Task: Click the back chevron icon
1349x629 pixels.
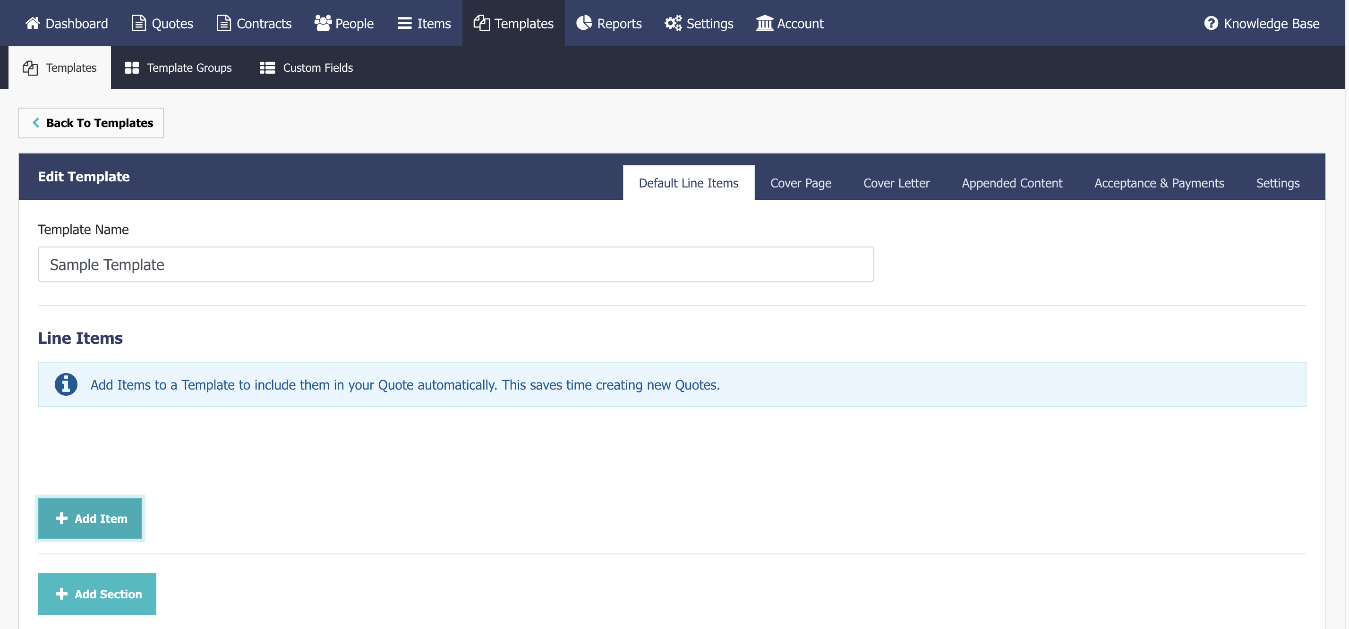Action: (x=35, y=123)
